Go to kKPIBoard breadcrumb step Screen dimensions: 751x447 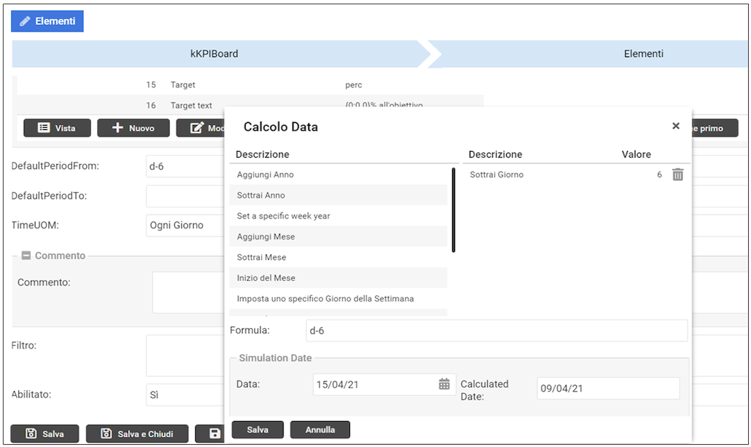coord(214,54)
